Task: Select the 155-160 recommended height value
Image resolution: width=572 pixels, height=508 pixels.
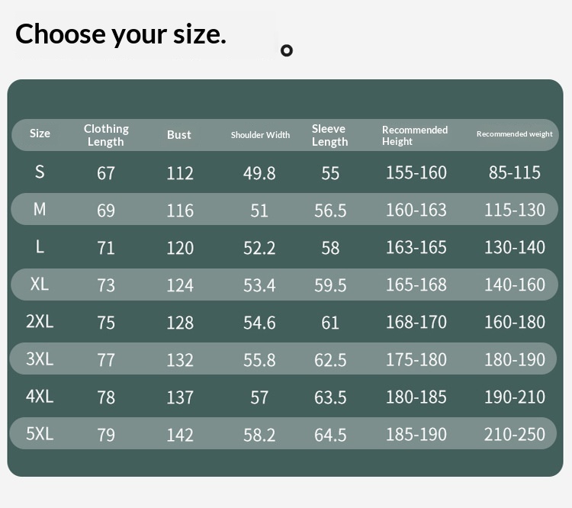Action: [x=416, y=172]
